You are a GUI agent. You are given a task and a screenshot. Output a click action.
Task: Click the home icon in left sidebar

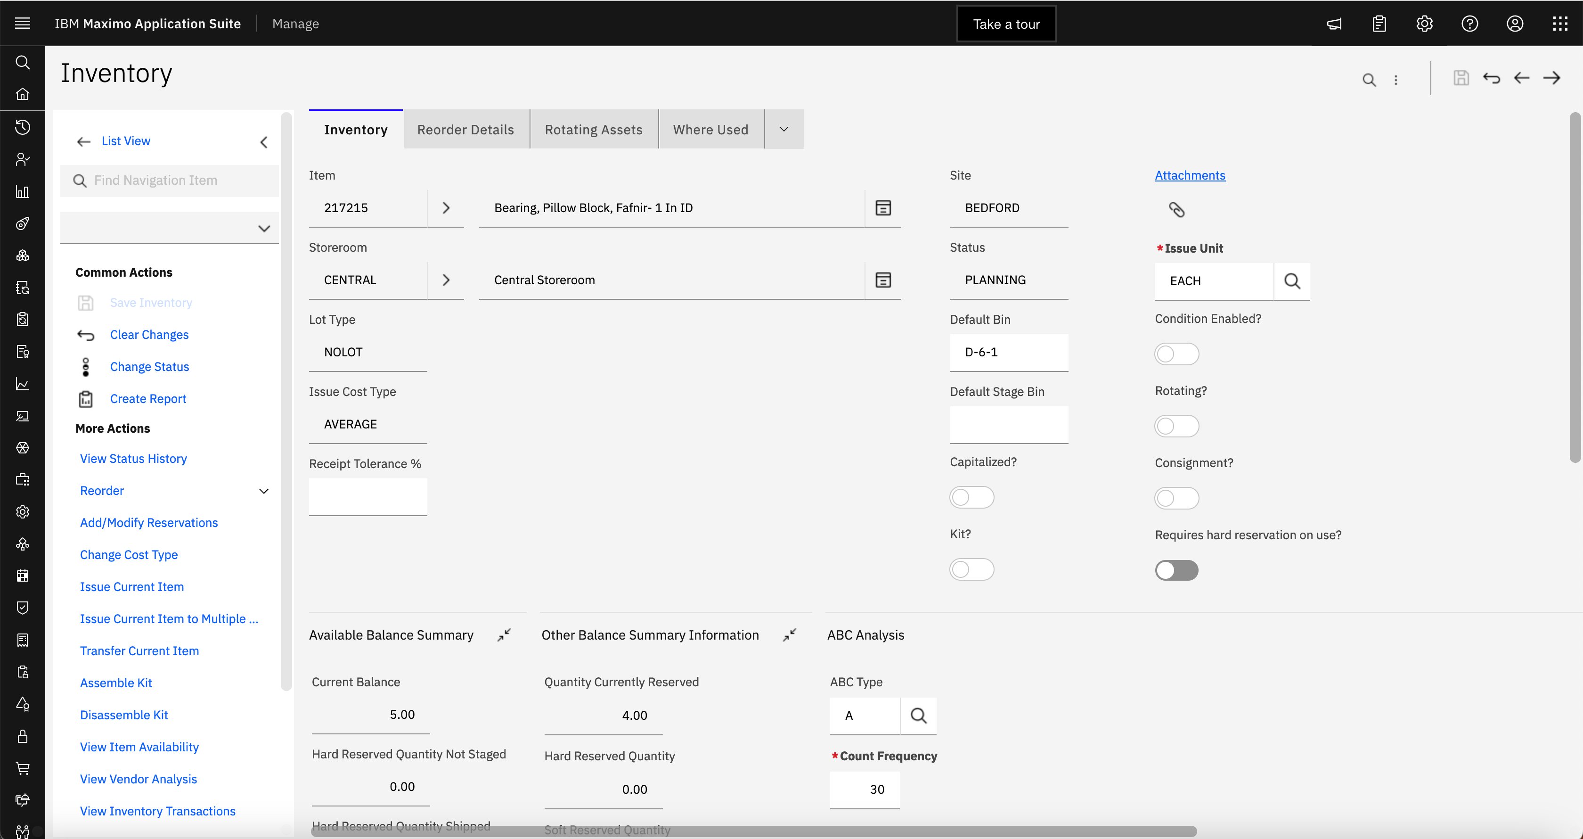pyautogui.click(x=23, y=94)
